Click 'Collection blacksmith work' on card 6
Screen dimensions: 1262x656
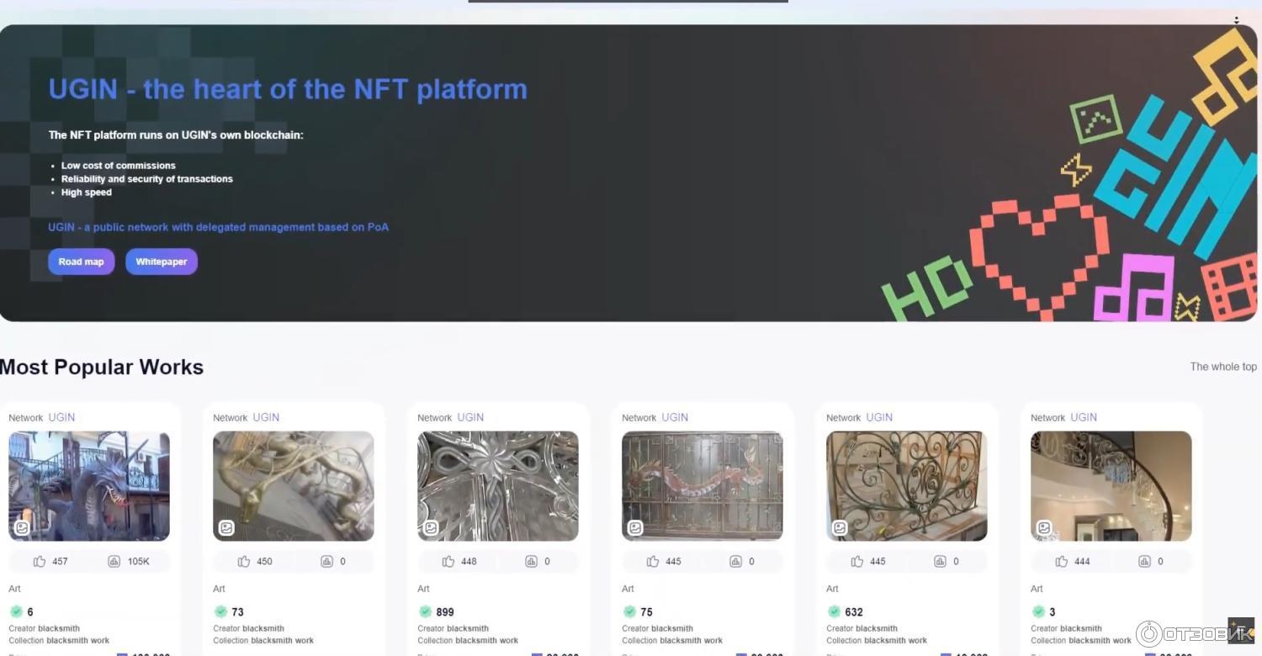click(59, 640)
